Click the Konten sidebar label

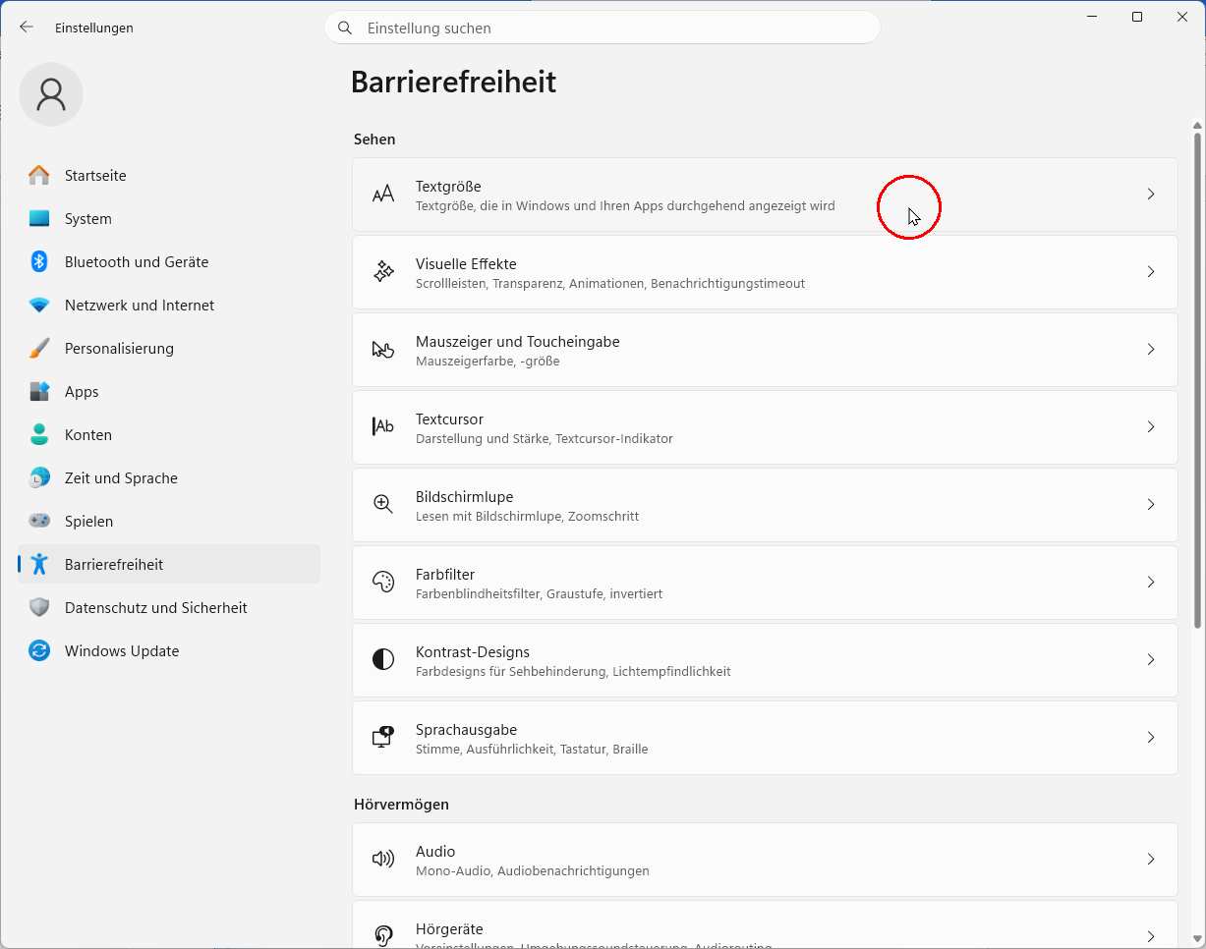pyautogui.click(x=88, y=435)
